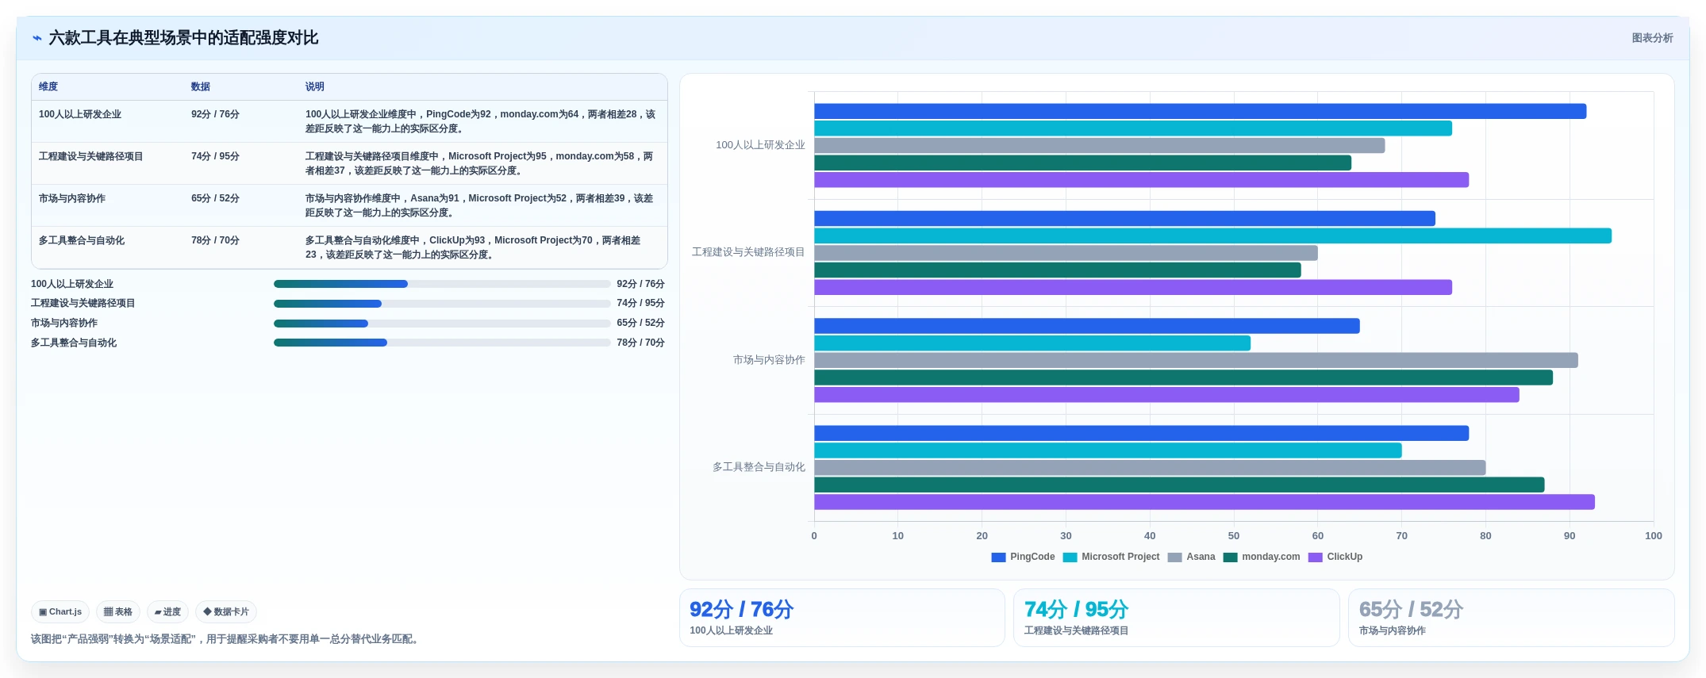Screen dimensions: 1706x678
Task: Click the footer note starting with 该图把
Action: [226, 640]
